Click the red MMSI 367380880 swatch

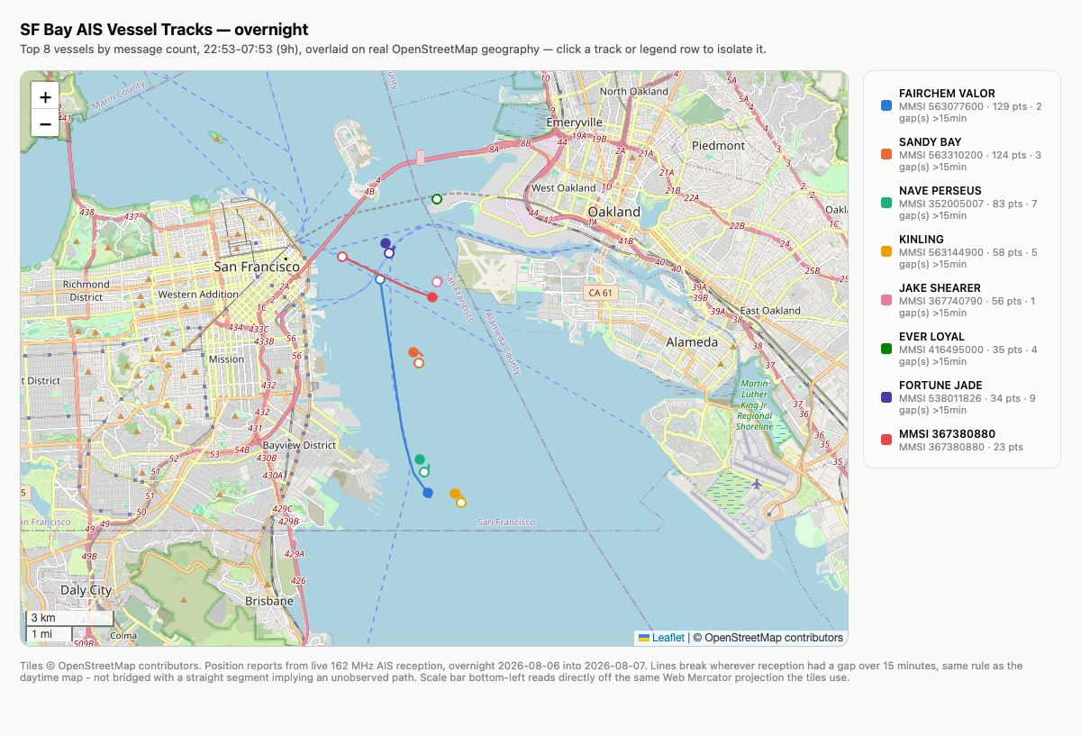point(886,440)
